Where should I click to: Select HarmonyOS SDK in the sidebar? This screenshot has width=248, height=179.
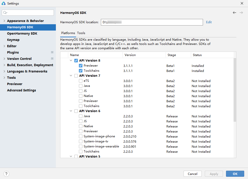tap(28, 27)
